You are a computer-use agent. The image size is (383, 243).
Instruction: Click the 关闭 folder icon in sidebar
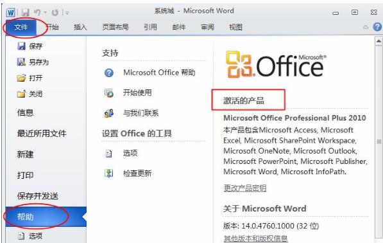(x=22, y=94)
